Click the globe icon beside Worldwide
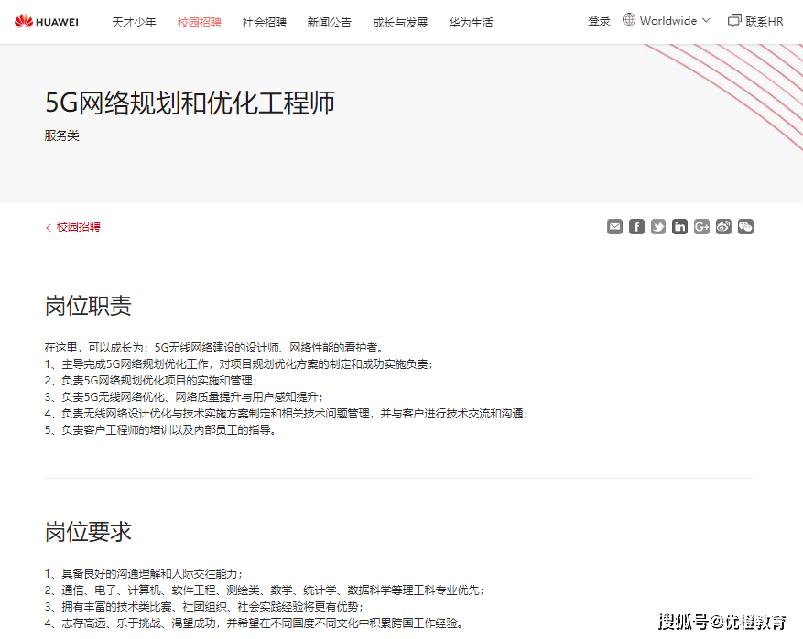803x639 pixels. pyautogui.click(x=628, y=19)
